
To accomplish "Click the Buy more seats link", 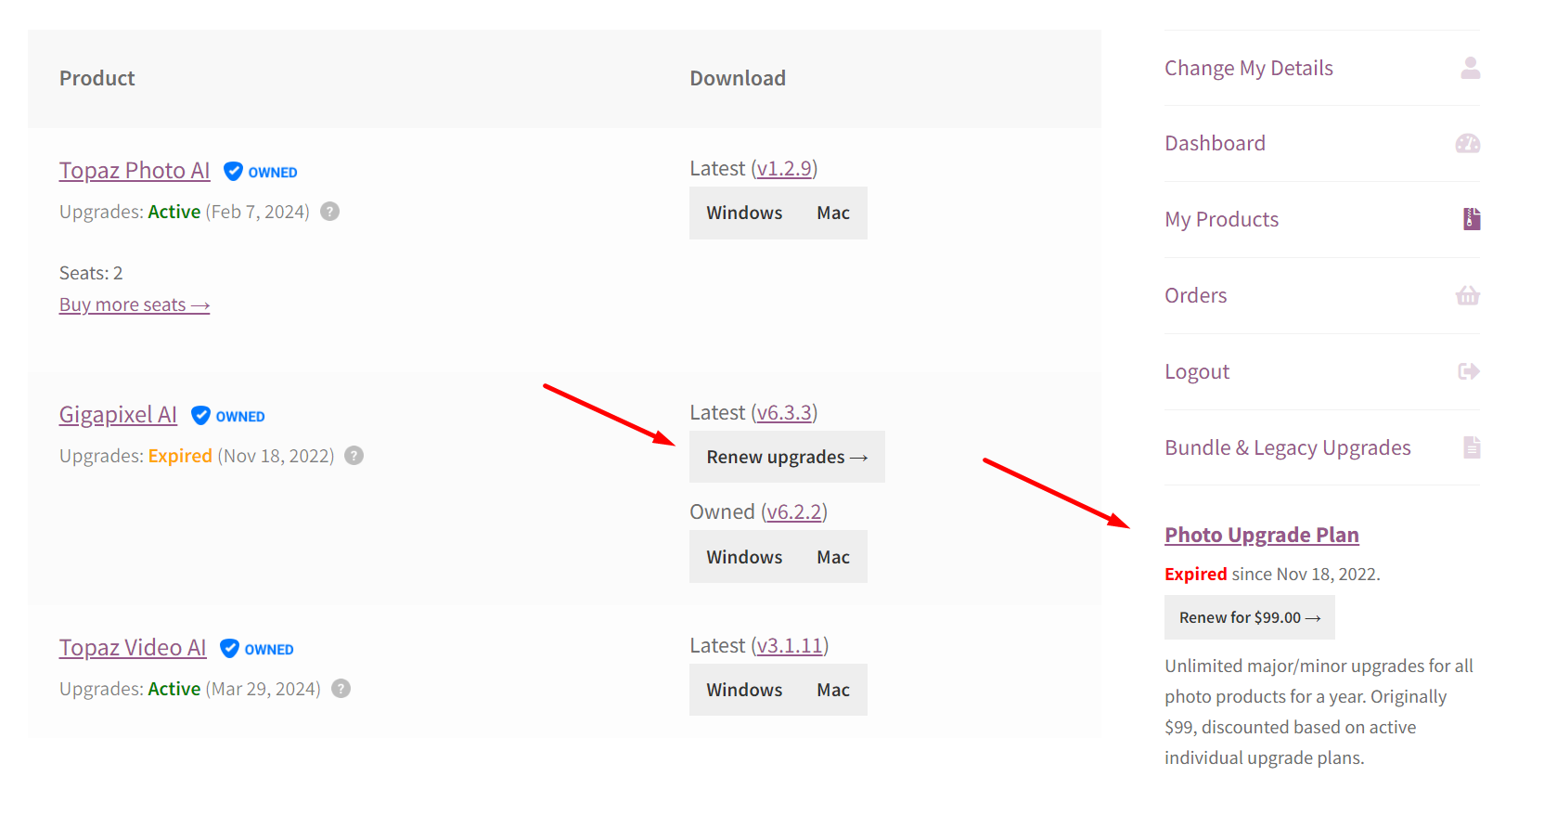I will click(135, 304).
